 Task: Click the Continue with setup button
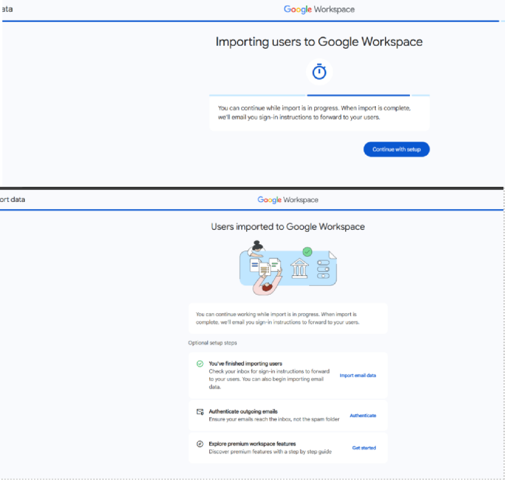point(397,149)
